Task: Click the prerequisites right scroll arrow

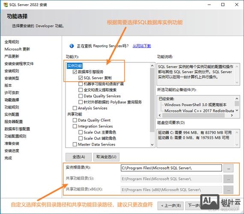Action: [232, 115]
